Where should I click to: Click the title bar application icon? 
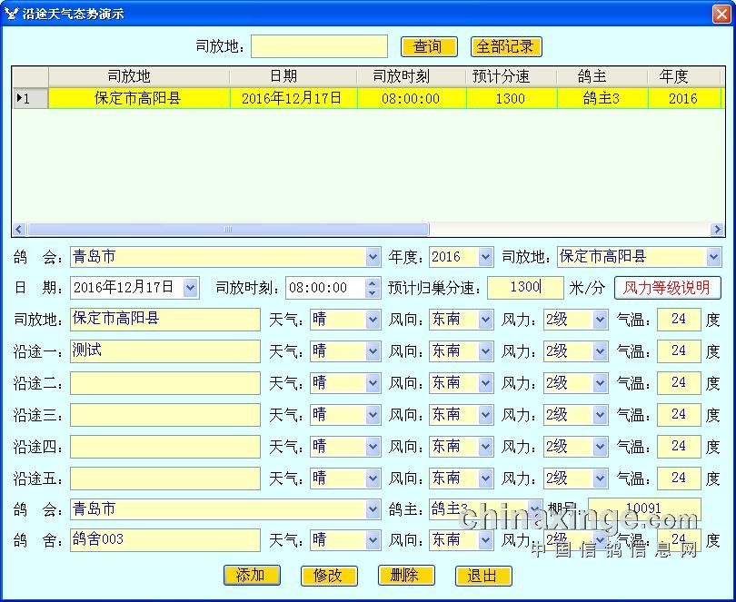pos(11,14)
